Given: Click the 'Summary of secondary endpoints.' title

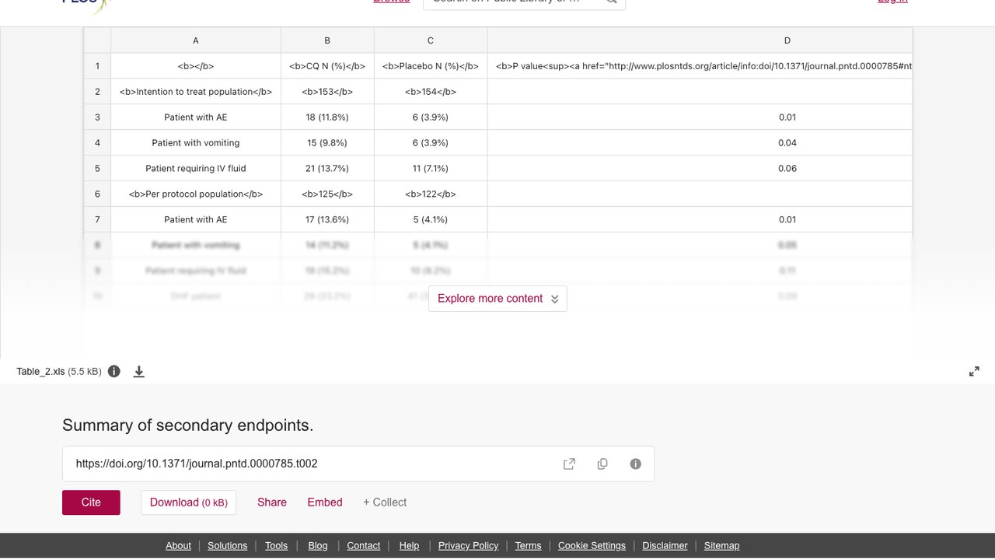Looking at the screenshot, I should coord(188,425).
